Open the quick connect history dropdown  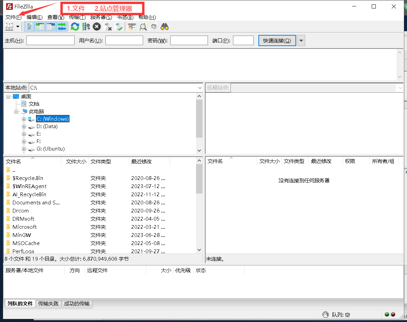click(x=301, y=41)
